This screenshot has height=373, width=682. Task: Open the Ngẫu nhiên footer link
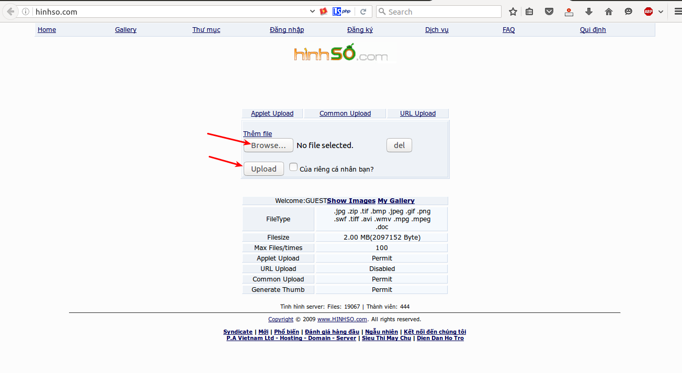pyautogui.click(x=382, y=332)
